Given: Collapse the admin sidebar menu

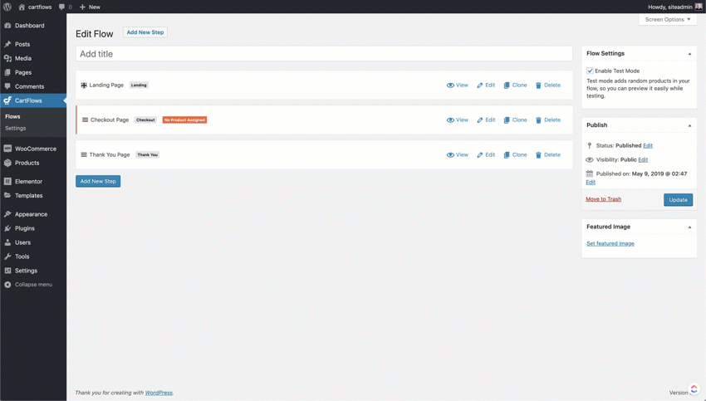Looking at the screenshot, I should [33, 285].
